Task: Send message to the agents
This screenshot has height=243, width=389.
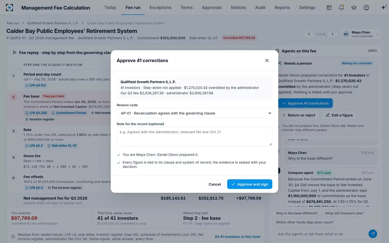Action: point(373,234)
